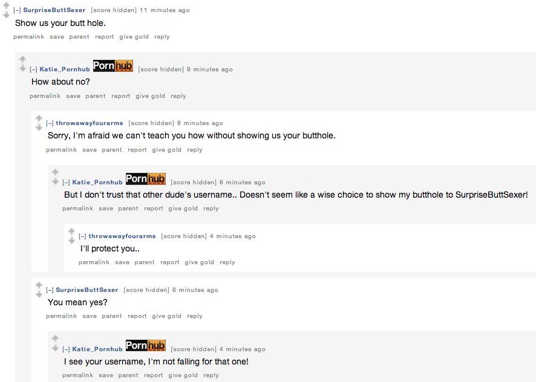Report the "You mean yes?" comment
This screenshot has width=536, height=382.
(137, 316)
